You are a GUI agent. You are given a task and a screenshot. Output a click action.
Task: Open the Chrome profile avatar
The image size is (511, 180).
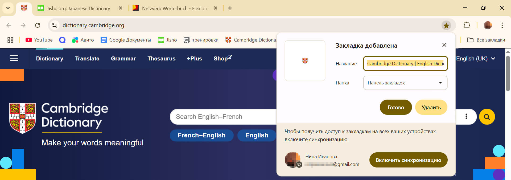coord(488,25)
